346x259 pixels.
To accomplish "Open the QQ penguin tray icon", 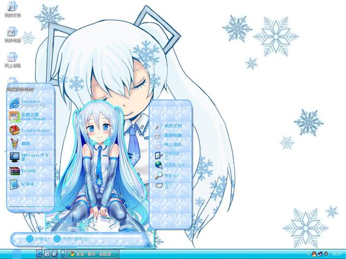I will coord(314,254).
